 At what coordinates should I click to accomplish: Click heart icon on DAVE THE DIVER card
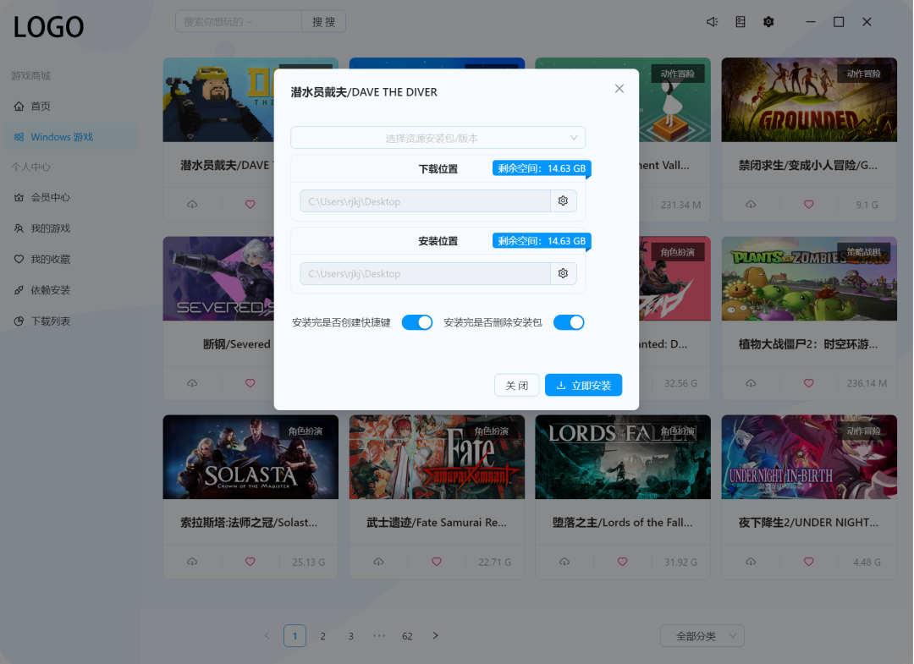coord(250,205)
